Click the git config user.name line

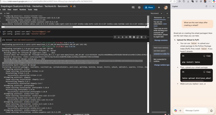(24, 34)
